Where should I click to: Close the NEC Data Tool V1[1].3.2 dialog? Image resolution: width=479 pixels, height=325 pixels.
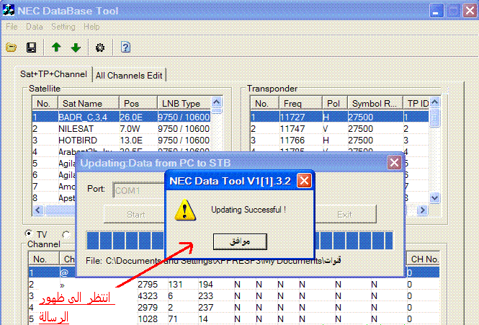[304, 181]
